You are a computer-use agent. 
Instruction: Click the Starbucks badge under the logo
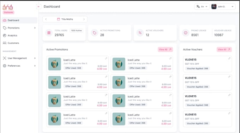(x=8, y=12)
